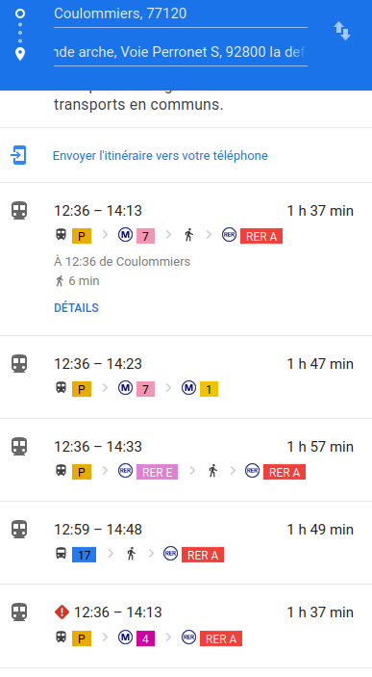Select the 12:59 – 14:48 route option
This screenshot has width=372, height=677.
pyautogui.click(x=186, y=543)
